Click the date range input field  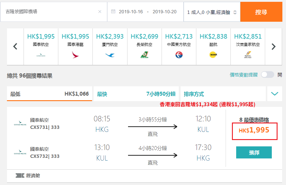[145, 12]
